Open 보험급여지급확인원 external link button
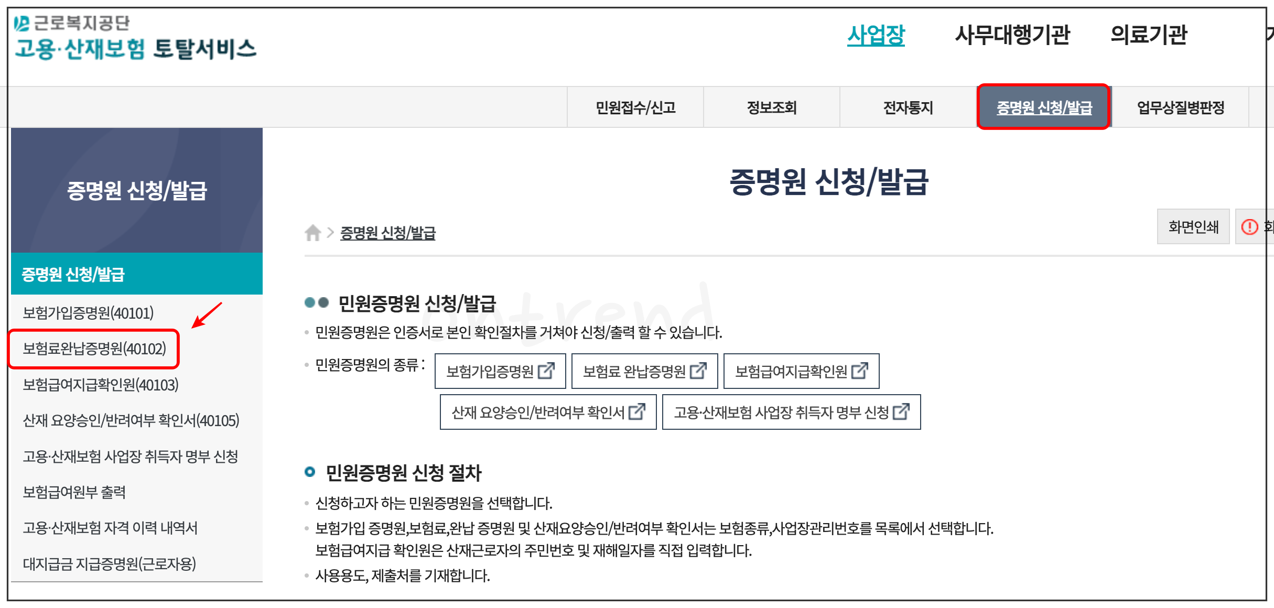The height and width of the screenshot is (608, 1274). [801, 371]
